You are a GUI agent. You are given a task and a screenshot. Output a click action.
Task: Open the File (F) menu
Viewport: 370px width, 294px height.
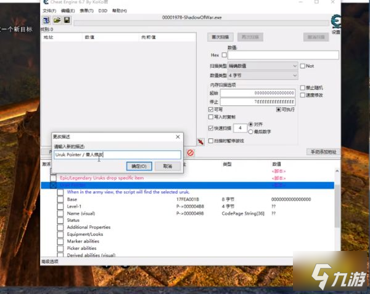(49, 11)
